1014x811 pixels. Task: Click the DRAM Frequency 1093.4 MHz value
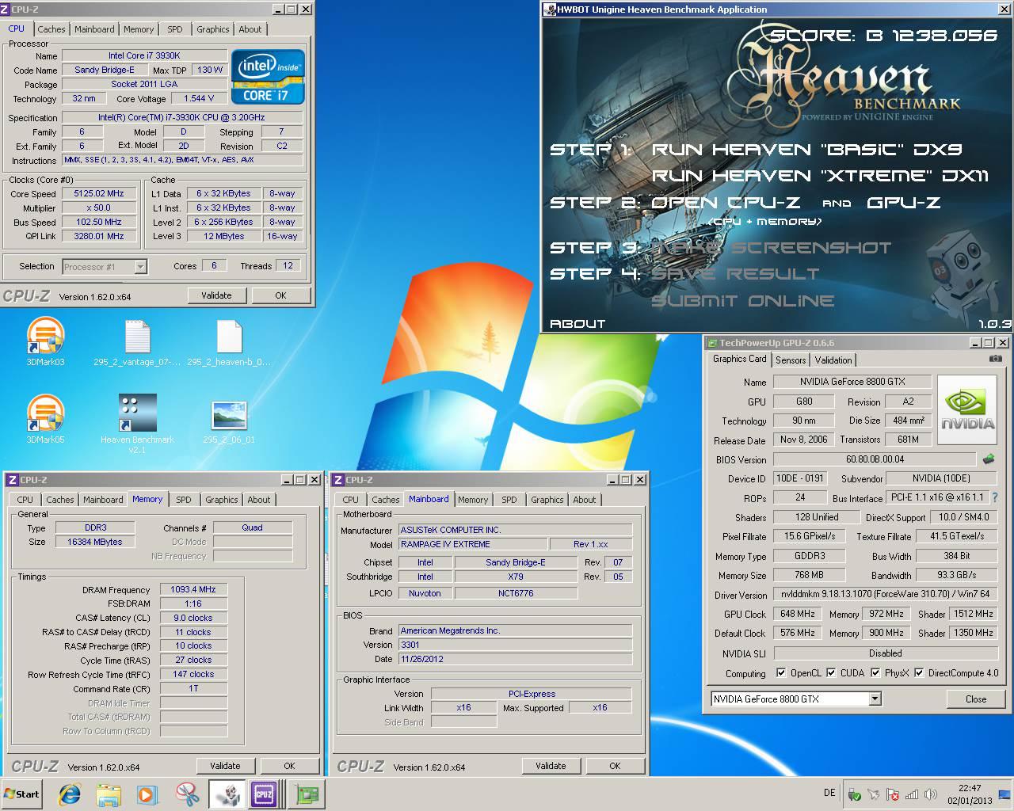pyautogui.click(x=193, y=589)
